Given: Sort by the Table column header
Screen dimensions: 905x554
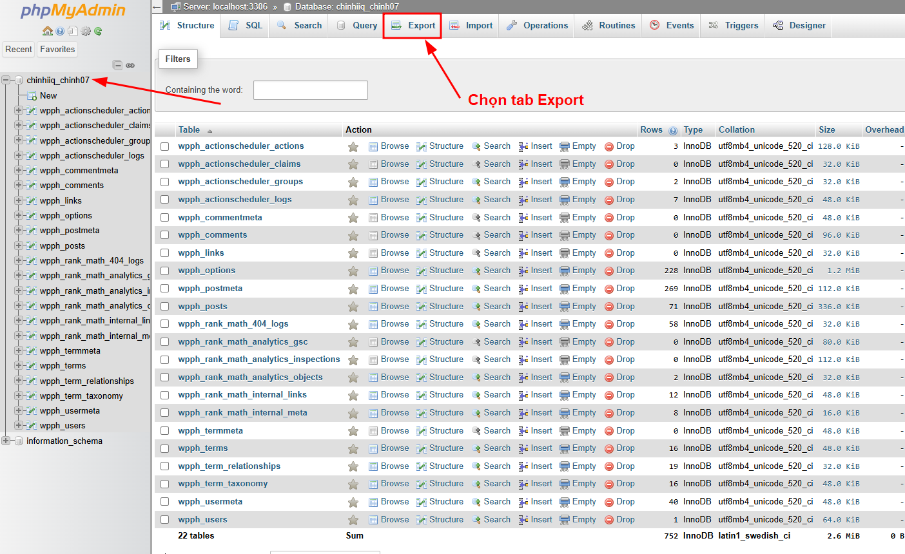Looking at the screenshot, I should [x=189, y=130].
